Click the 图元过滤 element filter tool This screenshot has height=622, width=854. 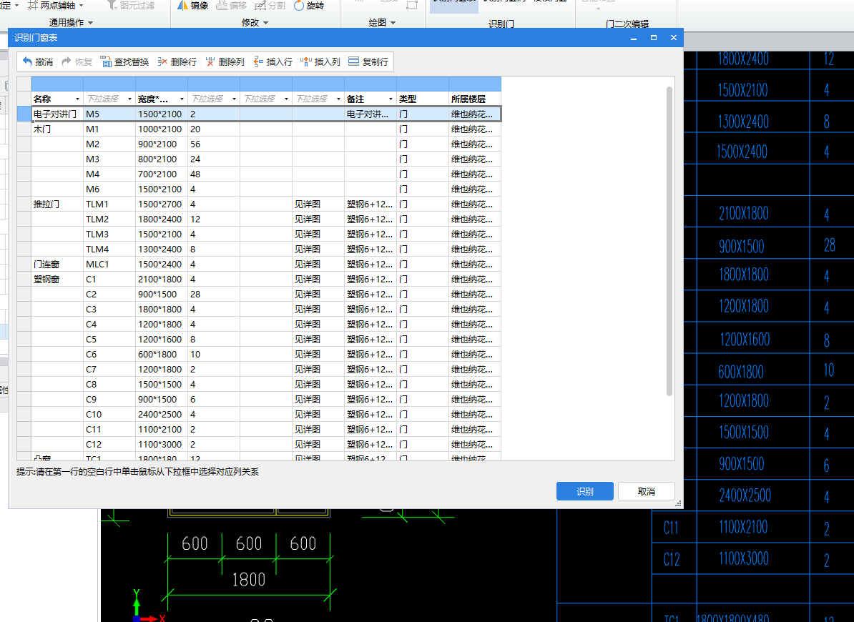click(x=131, y=6)
